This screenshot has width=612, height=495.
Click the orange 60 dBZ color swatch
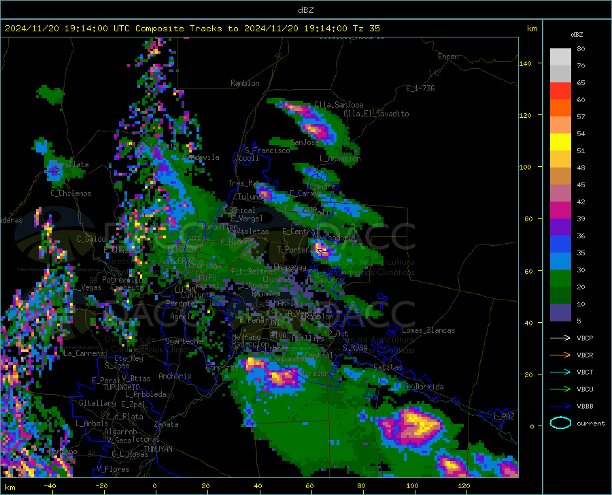coord(560,108)
